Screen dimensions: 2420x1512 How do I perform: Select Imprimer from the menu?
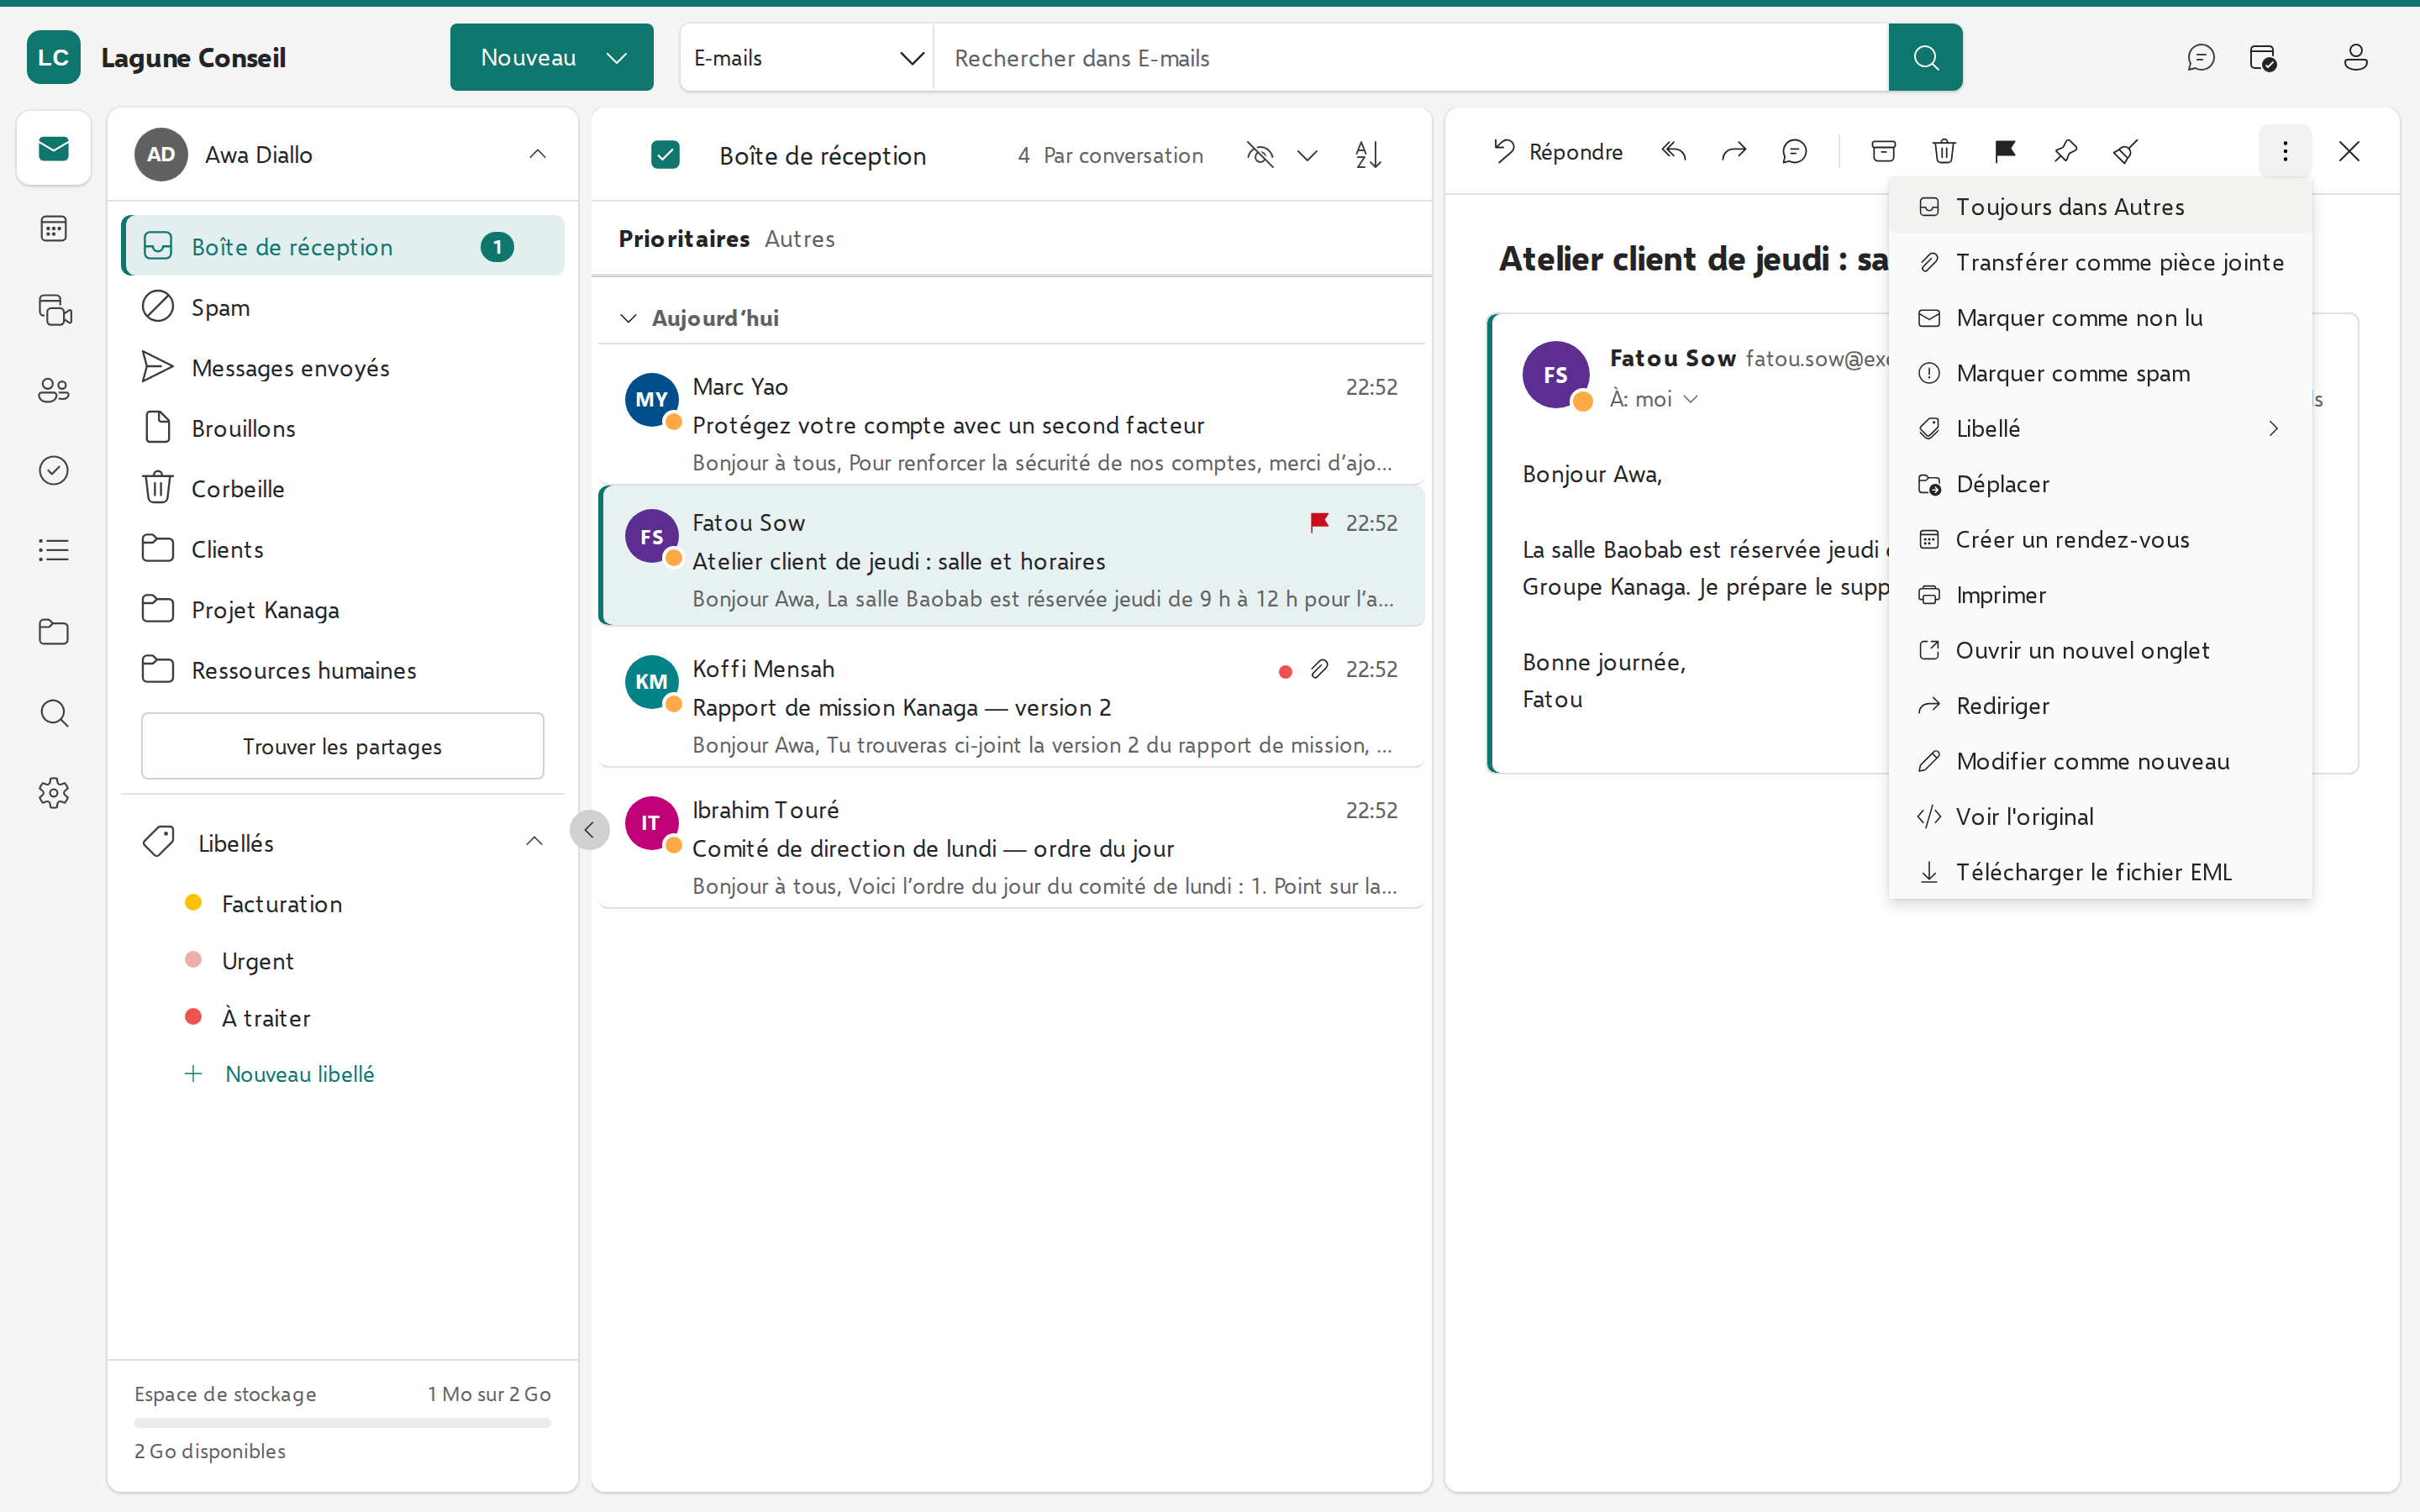coord(2100,595)
